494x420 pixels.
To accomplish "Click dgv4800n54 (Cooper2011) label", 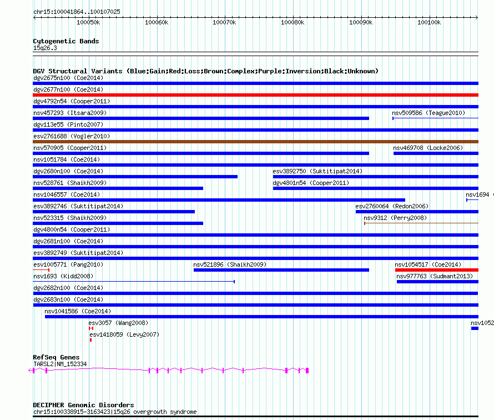I will [x=72, y=229].
